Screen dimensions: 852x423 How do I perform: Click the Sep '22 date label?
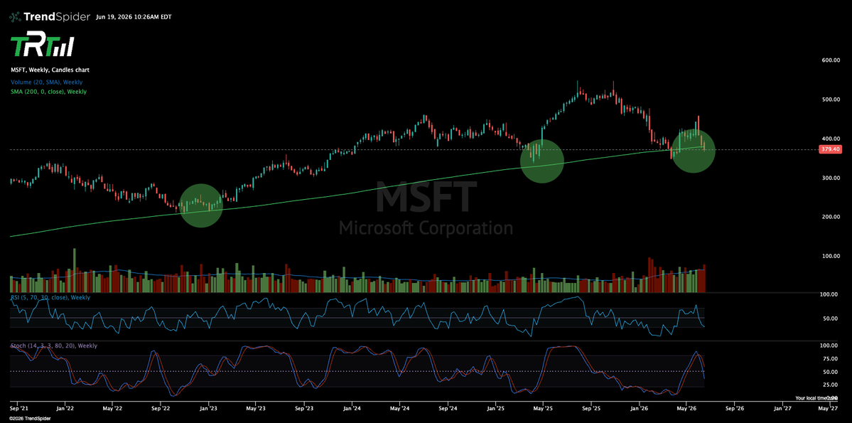(161, 407)
